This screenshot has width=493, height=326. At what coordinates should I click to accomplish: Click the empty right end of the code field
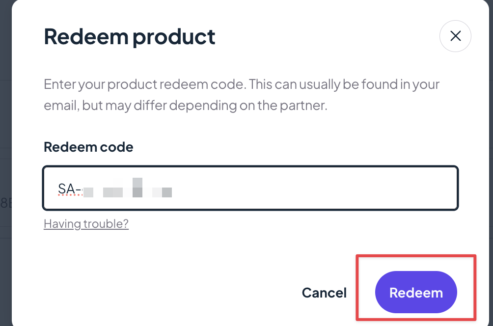click(393, 189)
